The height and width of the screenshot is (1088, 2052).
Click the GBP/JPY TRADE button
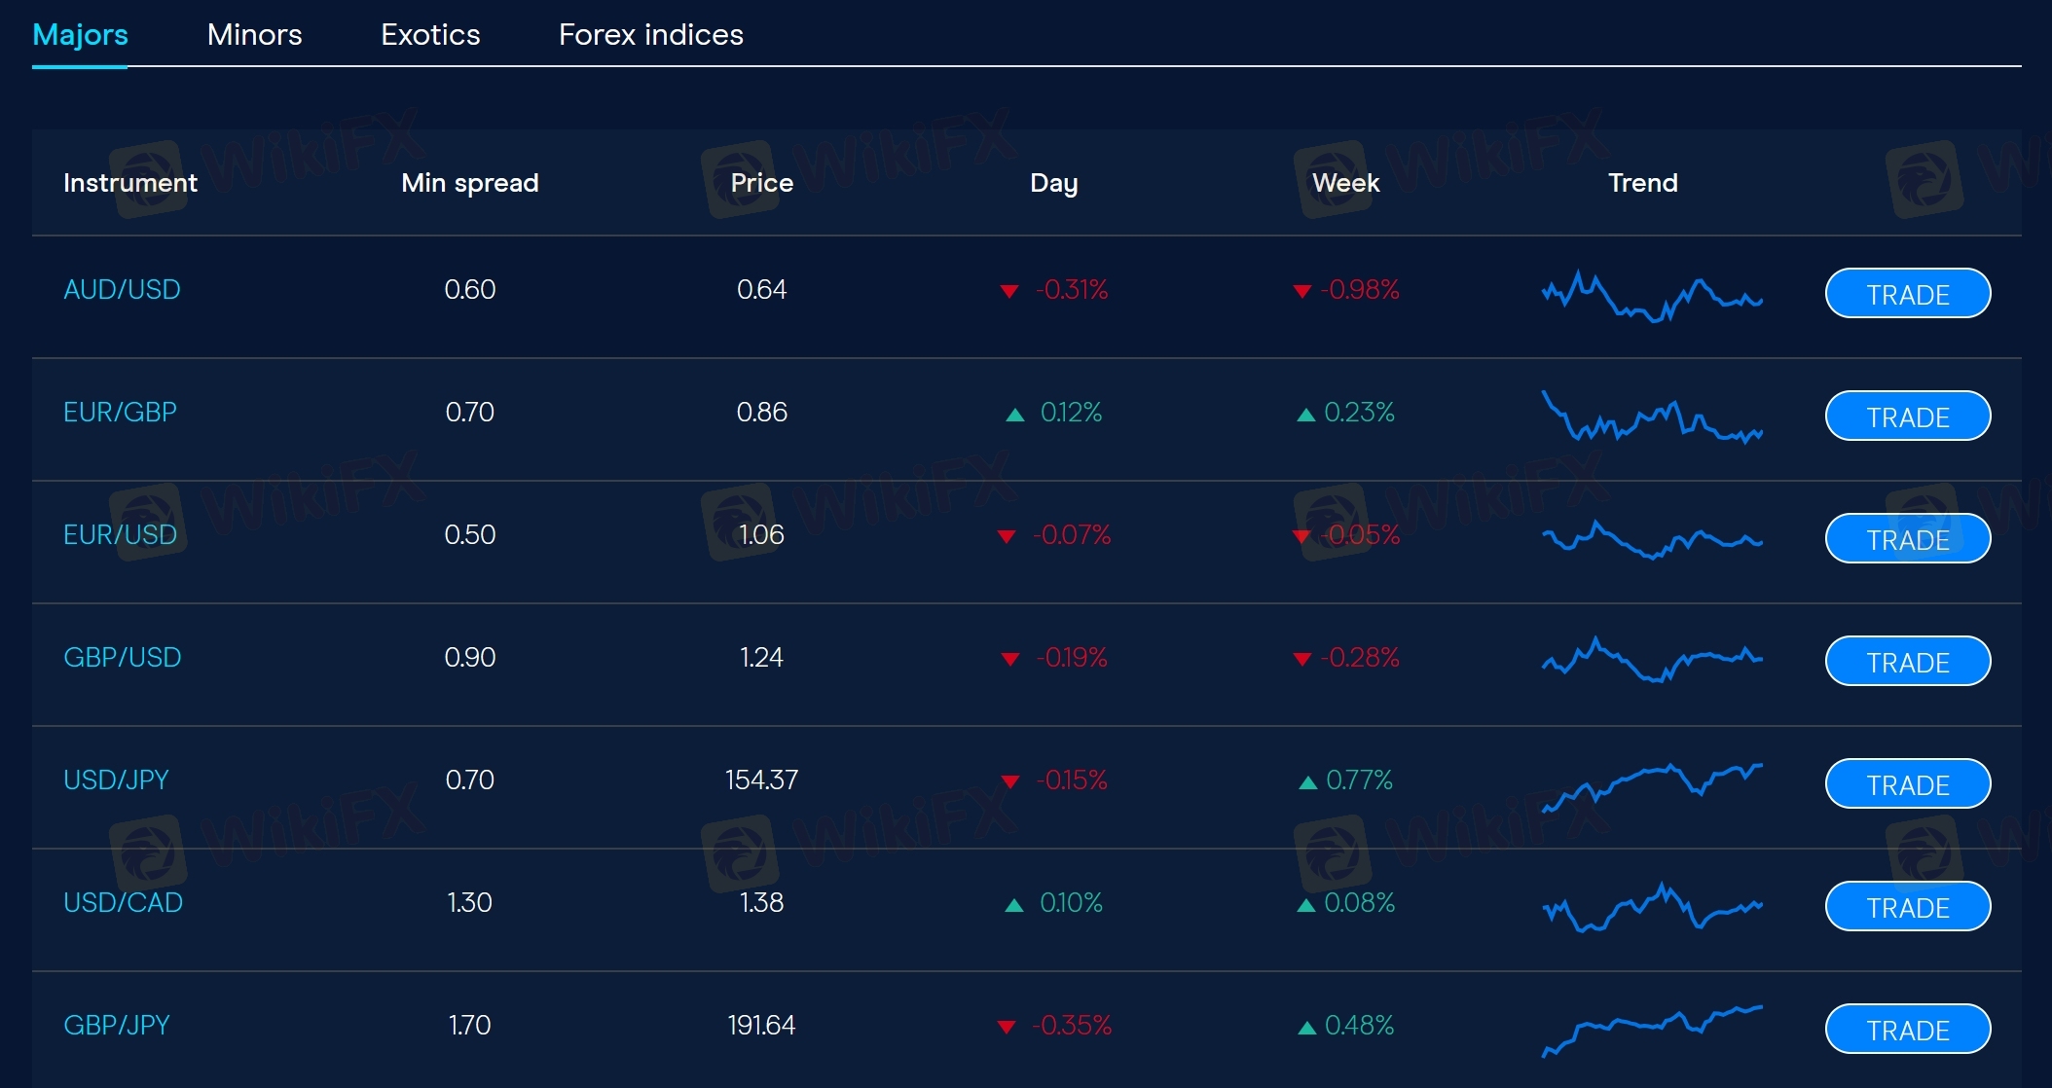[1907, 1030]
